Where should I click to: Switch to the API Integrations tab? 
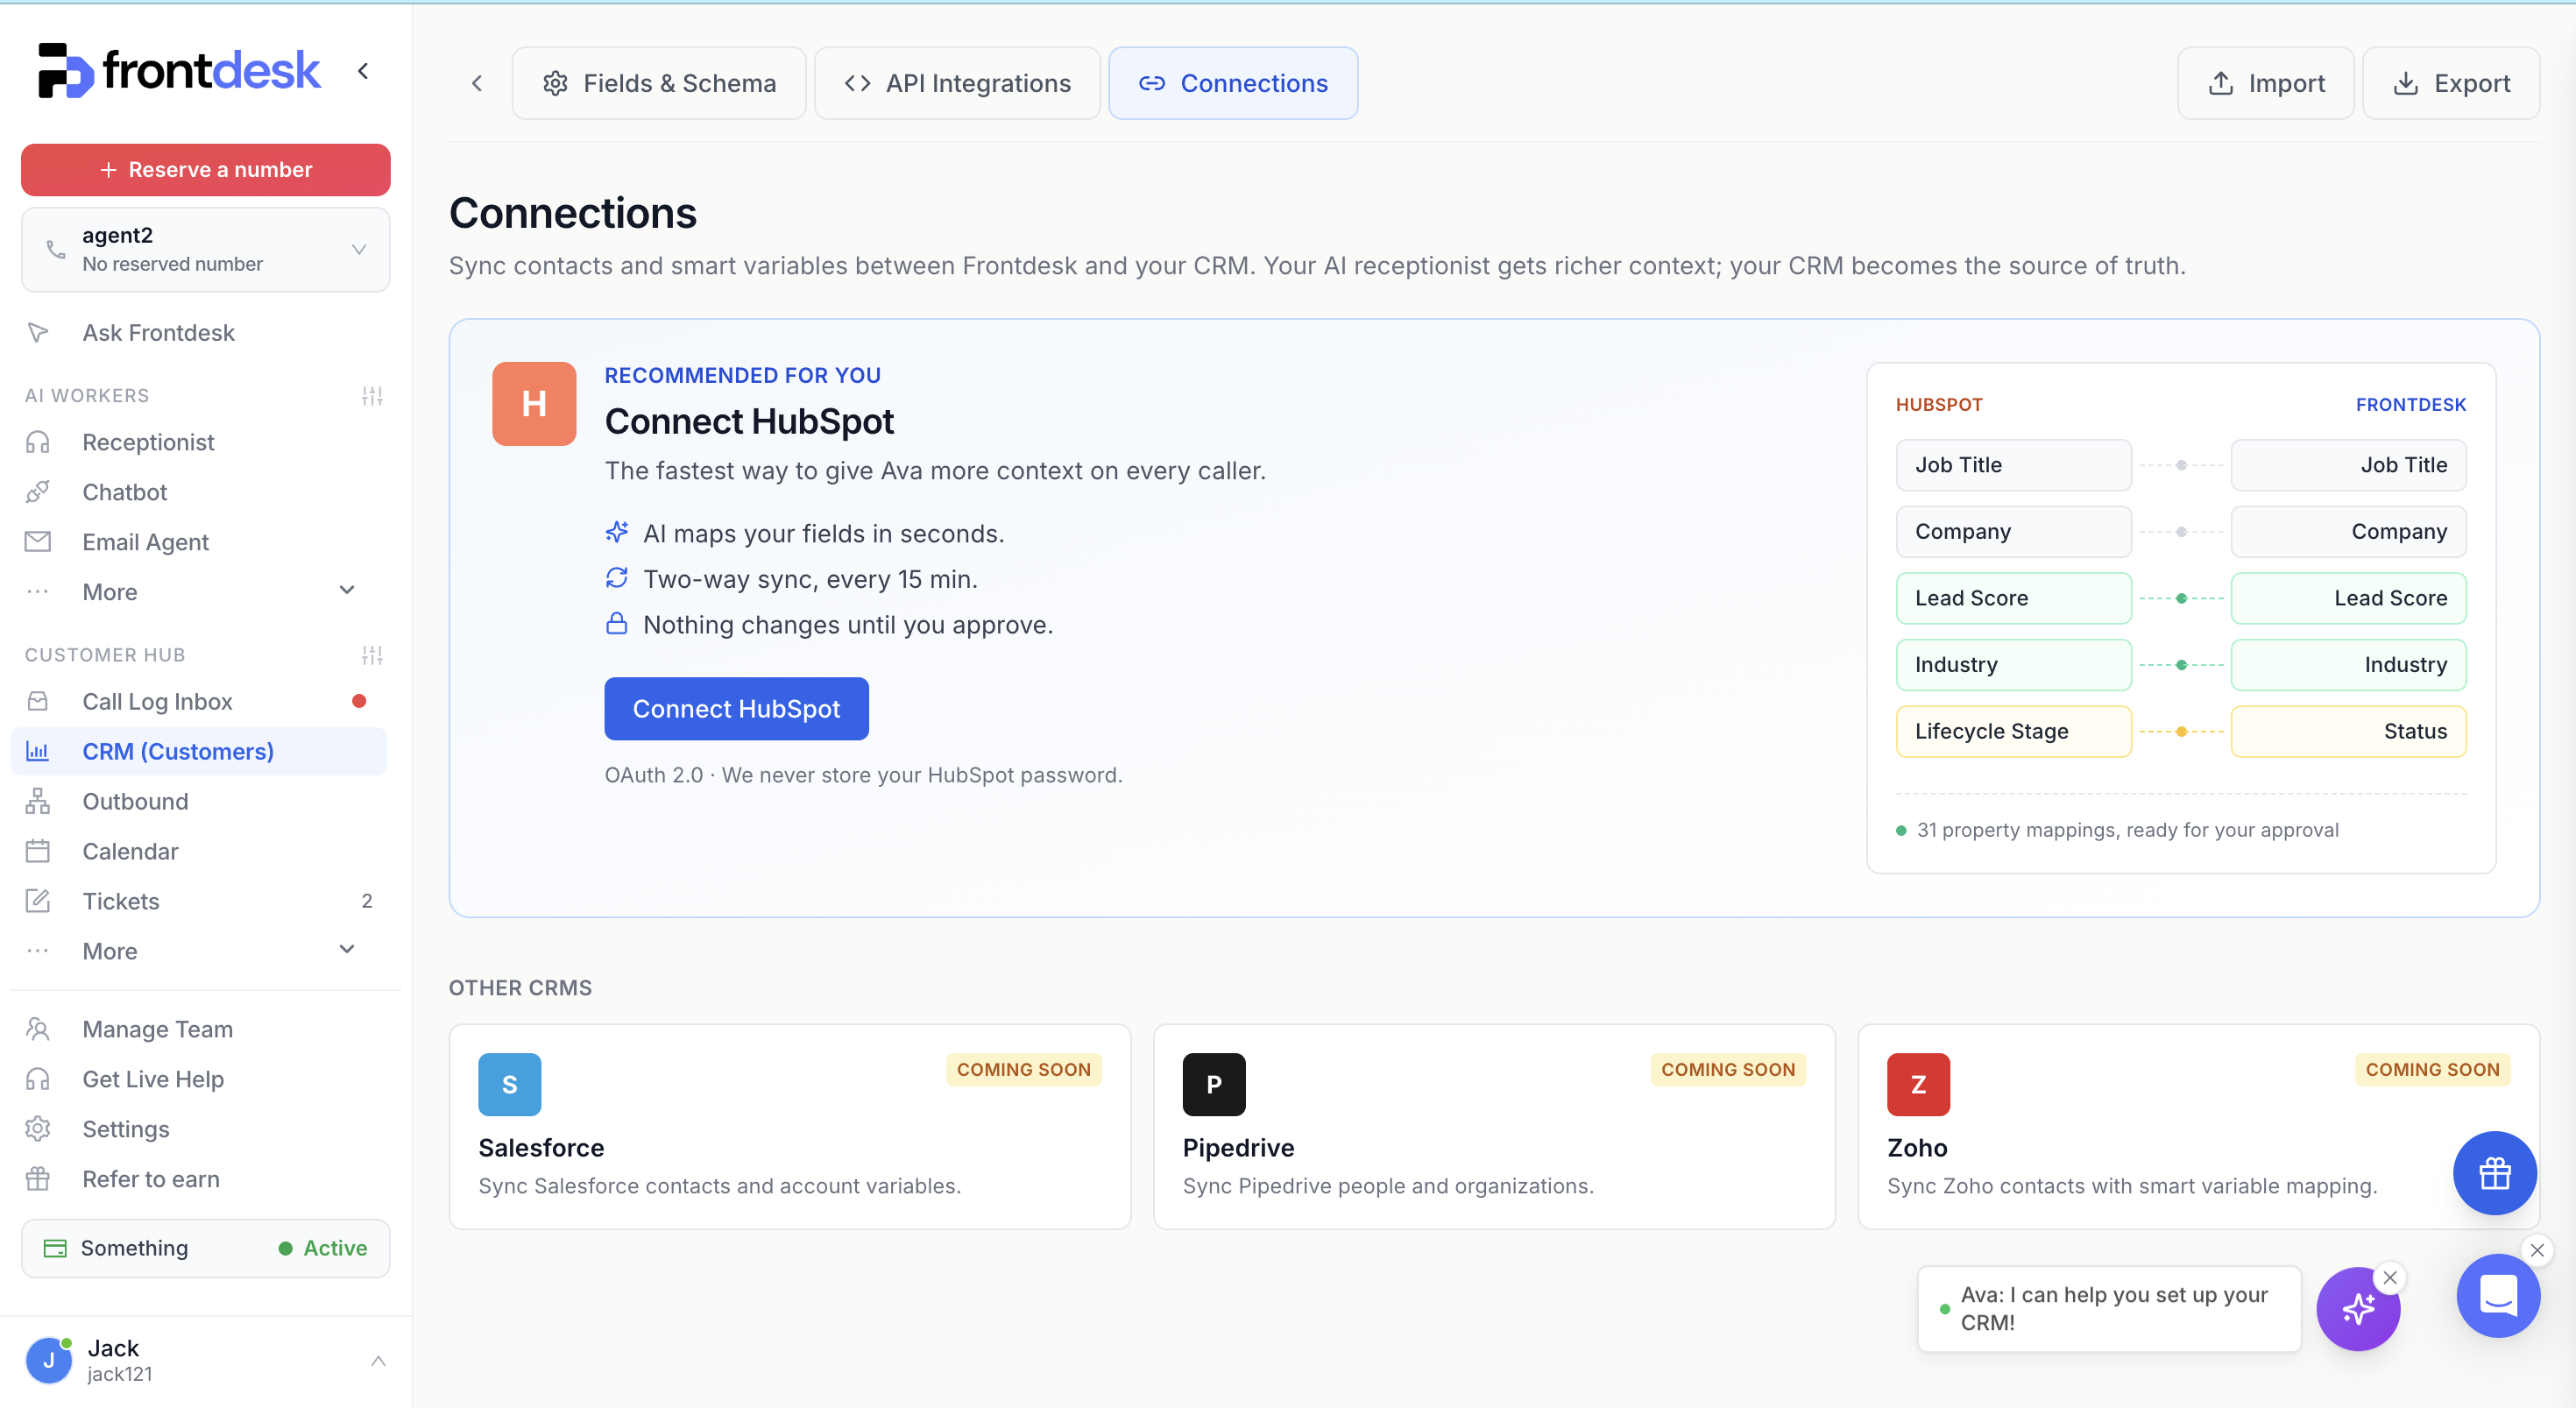pos(957,83)
